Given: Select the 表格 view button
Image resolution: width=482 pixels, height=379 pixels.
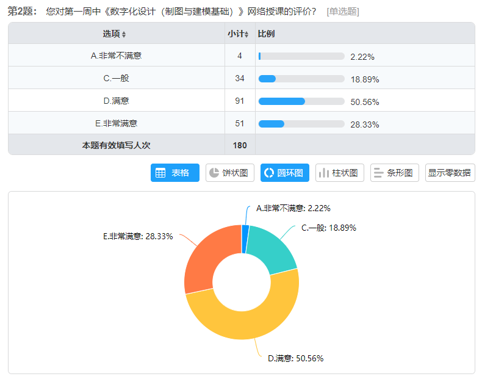Looking at the screenshot, I should (174, 173).
